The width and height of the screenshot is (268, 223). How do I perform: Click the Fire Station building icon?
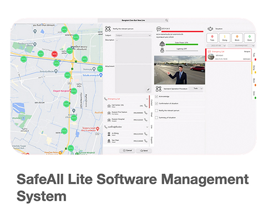coord(109,113)
